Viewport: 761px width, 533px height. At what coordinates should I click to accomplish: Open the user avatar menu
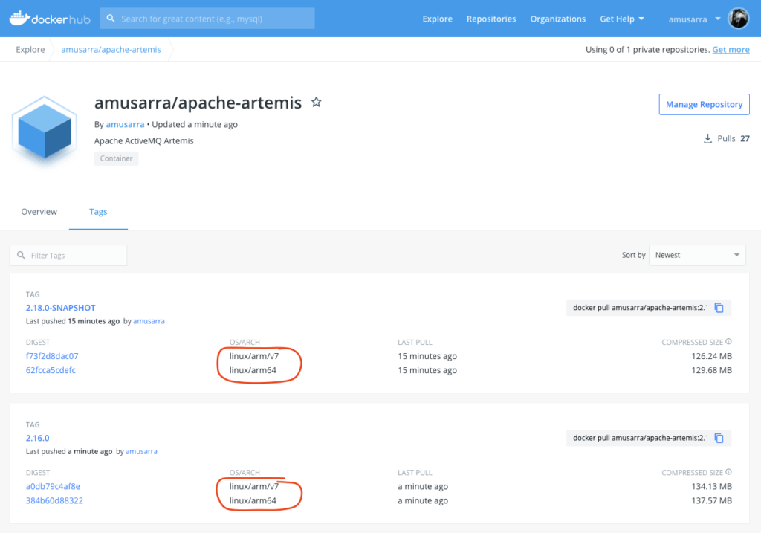click(x=739, y=19)
